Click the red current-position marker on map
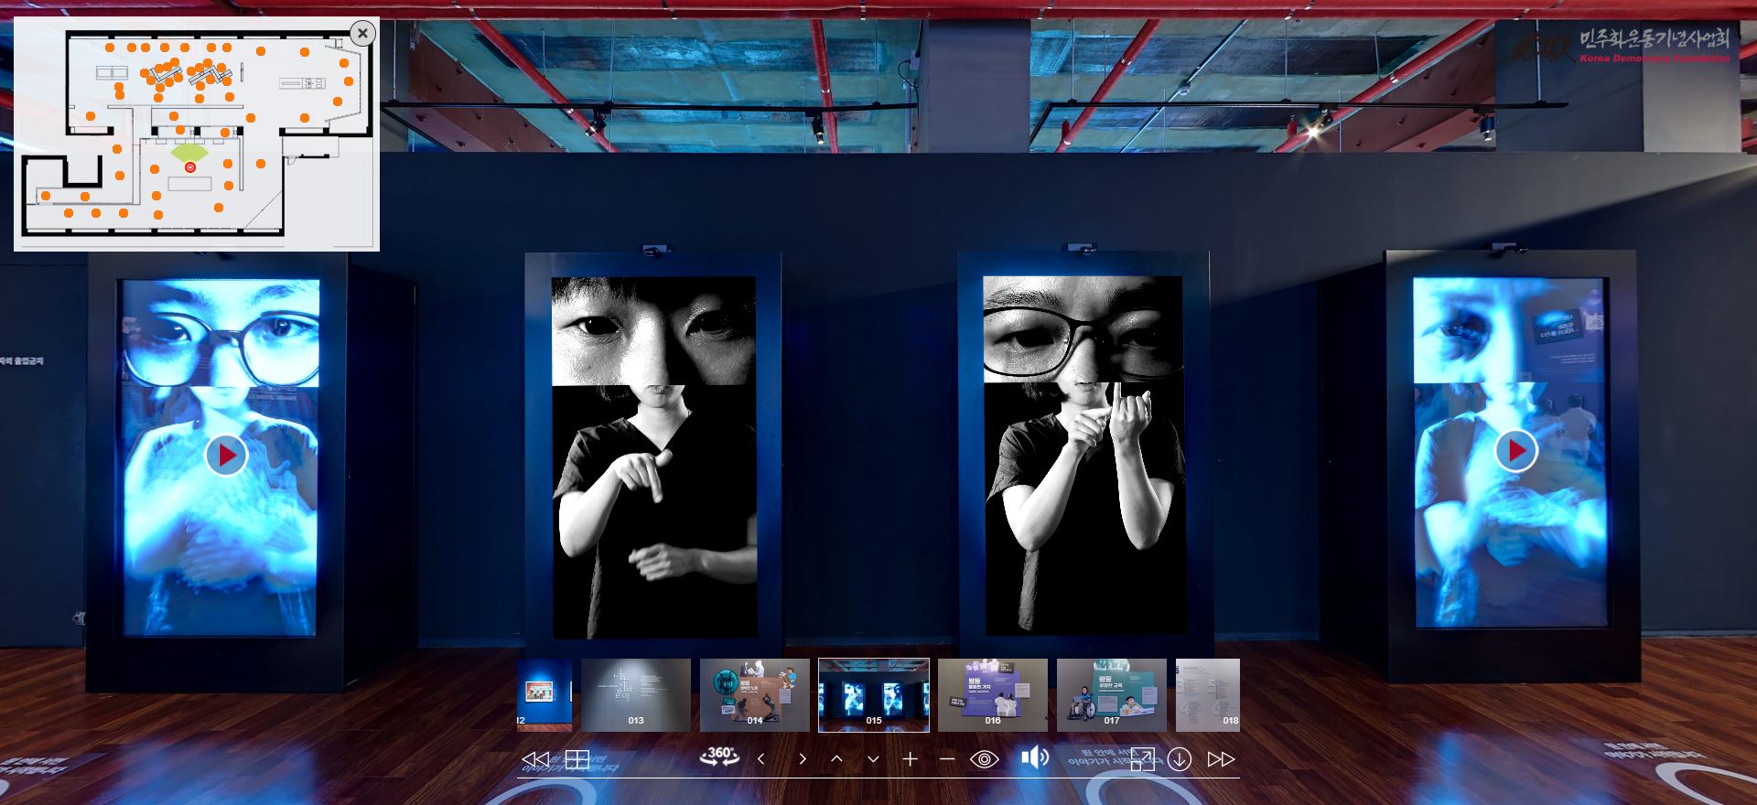Viewport: 1757px width, 805px height. [190, 167]
